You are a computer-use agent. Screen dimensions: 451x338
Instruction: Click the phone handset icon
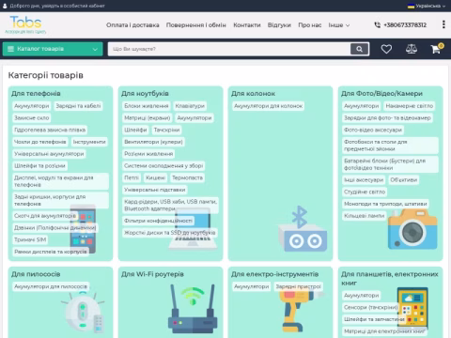click(378, 24)
